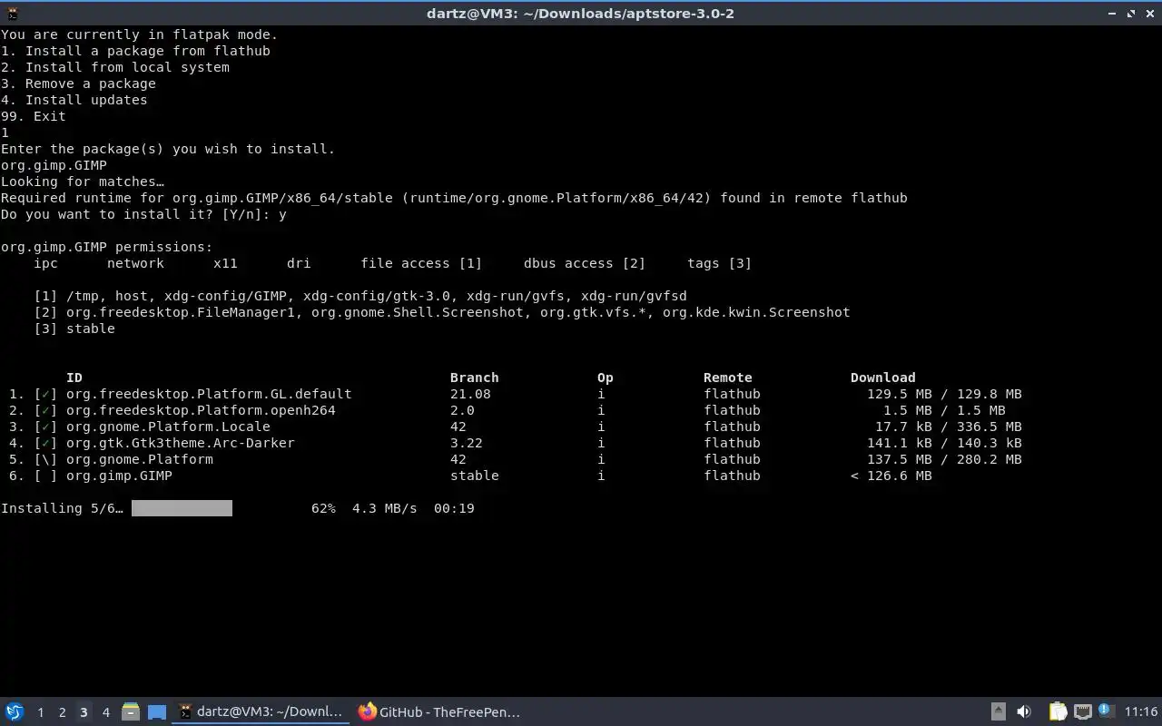Click the 'dbus access [2]' permission text
Screen dimensions: 1162x726
tap(585, 263)
